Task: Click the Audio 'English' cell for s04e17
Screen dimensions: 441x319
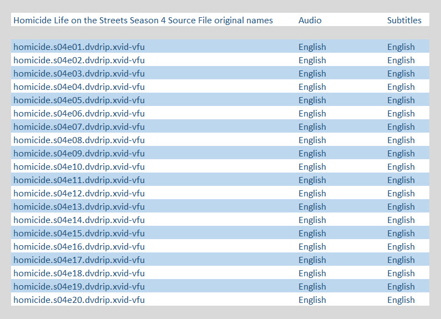Action: (x=312, y=260)
